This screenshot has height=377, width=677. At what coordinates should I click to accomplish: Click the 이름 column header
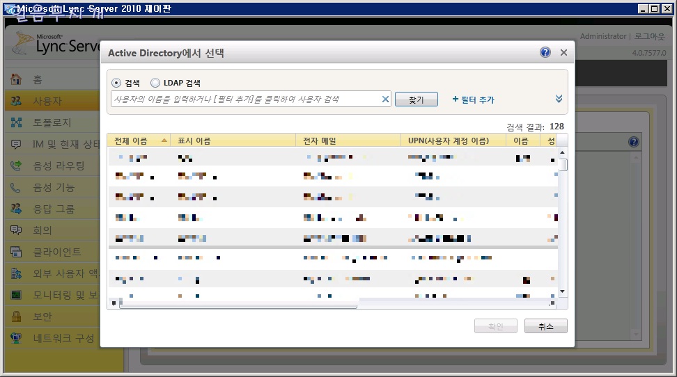click(523, 141)
